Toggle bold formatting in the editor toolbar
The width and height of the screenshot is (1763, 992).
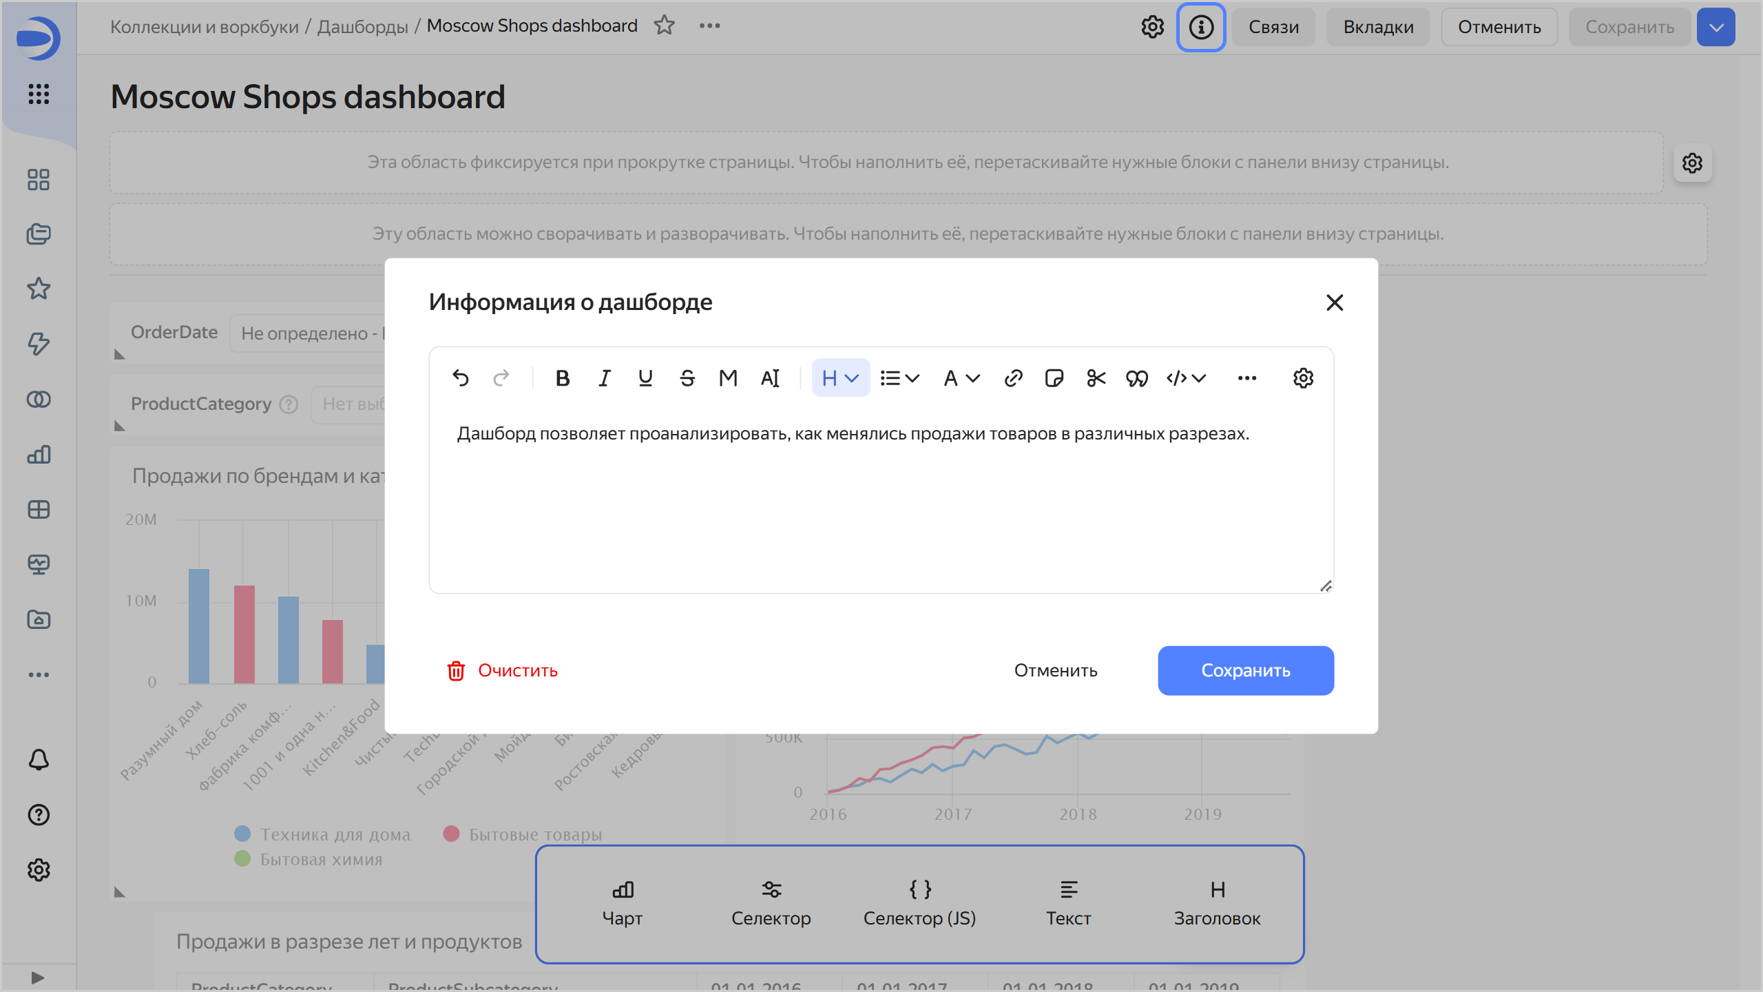pyautogui.click(x=563, y=378)
